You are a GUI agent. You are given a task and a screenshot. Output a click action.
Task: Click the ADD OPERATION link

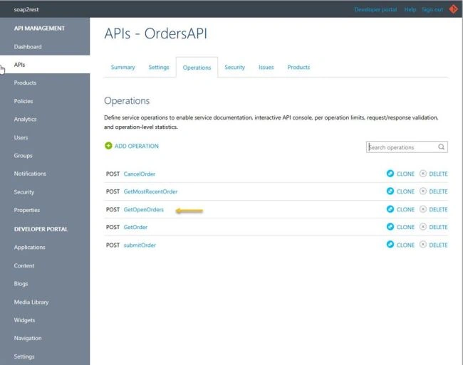(137, 146)
